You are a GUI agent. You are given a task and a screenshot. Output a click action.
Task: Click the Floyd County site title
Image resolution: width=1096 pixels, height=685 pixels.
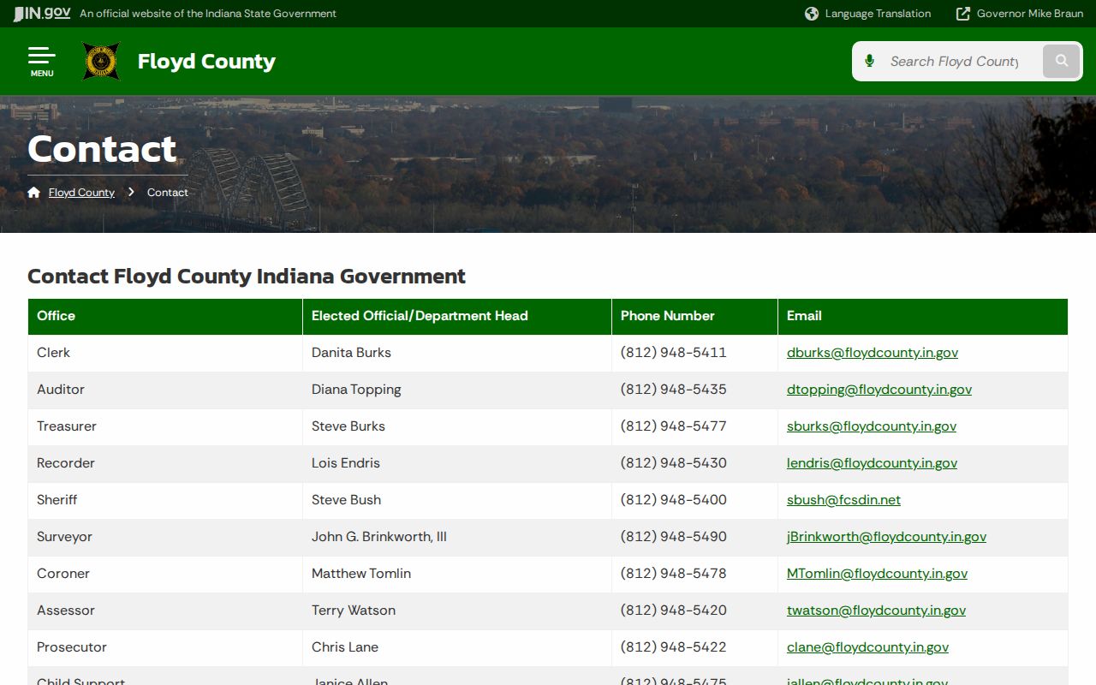tap(206, 62)
